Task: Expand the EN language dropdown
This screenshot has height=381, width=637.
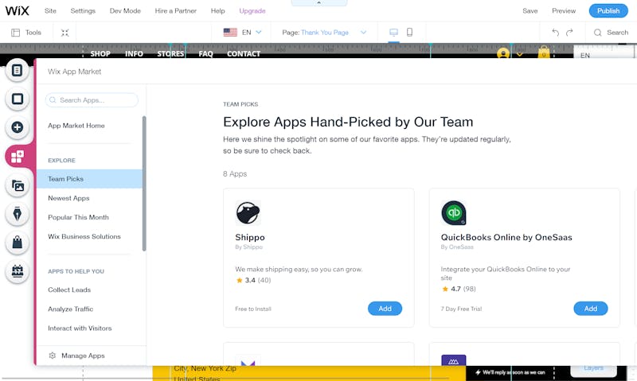Action: point(259,32)
